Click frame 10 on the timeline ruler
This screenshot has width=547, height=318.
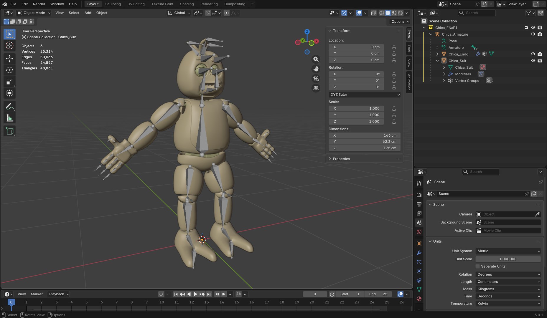click(162, 302)
